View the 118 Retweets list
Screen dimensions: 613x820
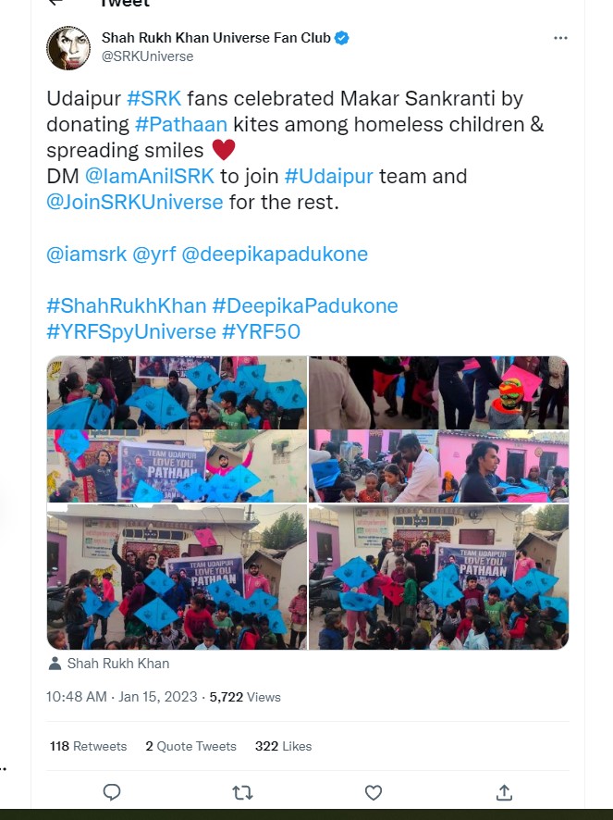(x=89, y=746)
